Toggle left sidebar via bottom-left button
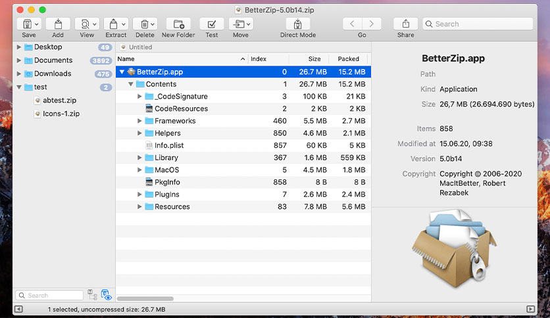This screenshot has width=550, height=318. click(18, 309)
